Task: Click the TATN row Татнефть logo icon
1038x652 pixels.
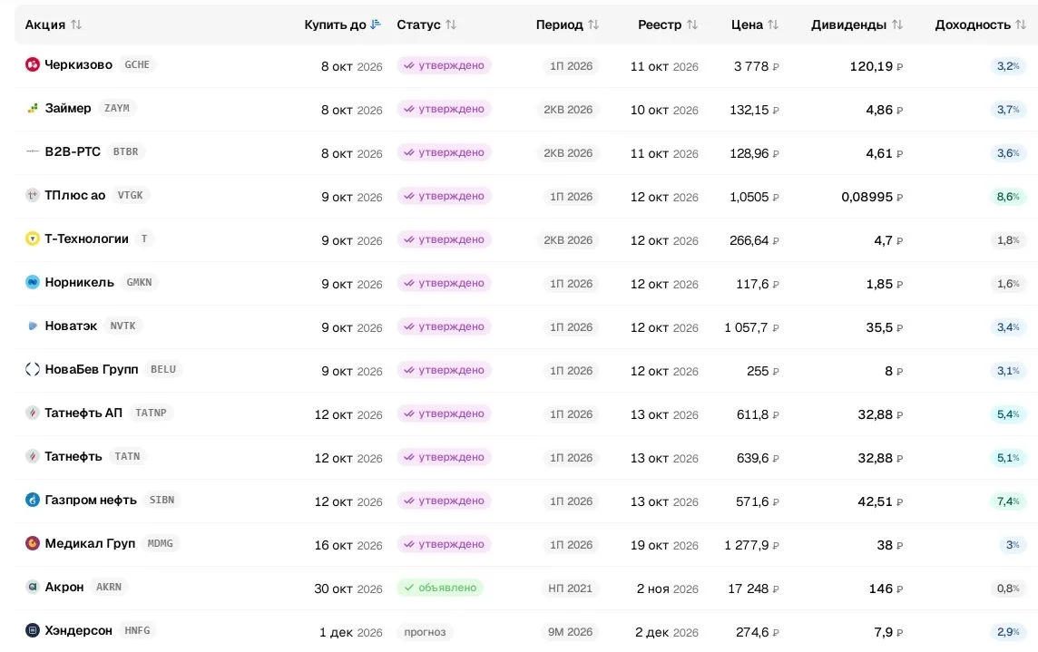Action: click(33, 456)
